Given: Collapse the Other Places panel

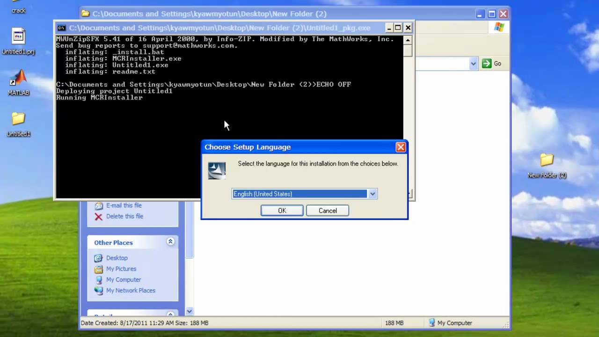Looking at the screenshot, I should pos(170,242).
